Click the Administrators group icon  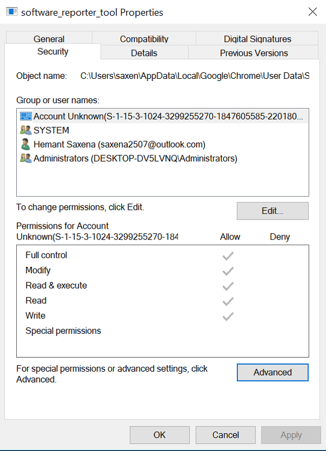coord(26,159)
